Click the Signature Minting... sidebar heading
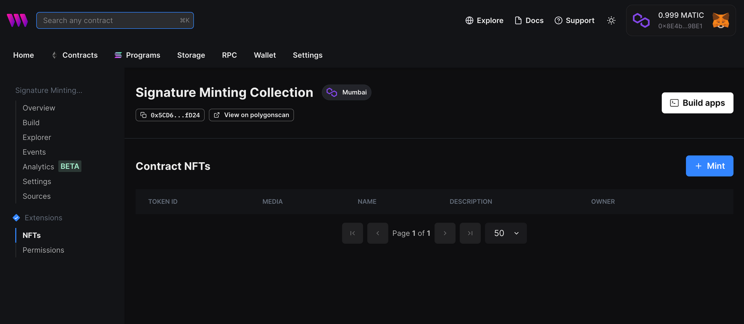This screenshot has height=324, width=744. [x=49, y=90]
